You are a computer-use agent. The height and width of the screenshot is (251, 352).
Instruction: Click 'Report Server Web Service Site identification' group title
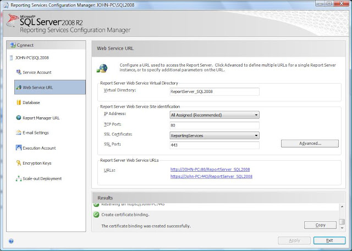coord(140,107)
